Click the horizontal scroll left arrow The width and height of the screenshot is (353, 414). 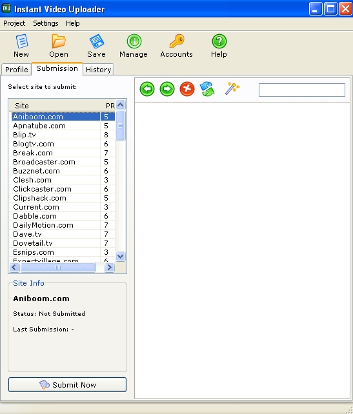click(14, 268)
